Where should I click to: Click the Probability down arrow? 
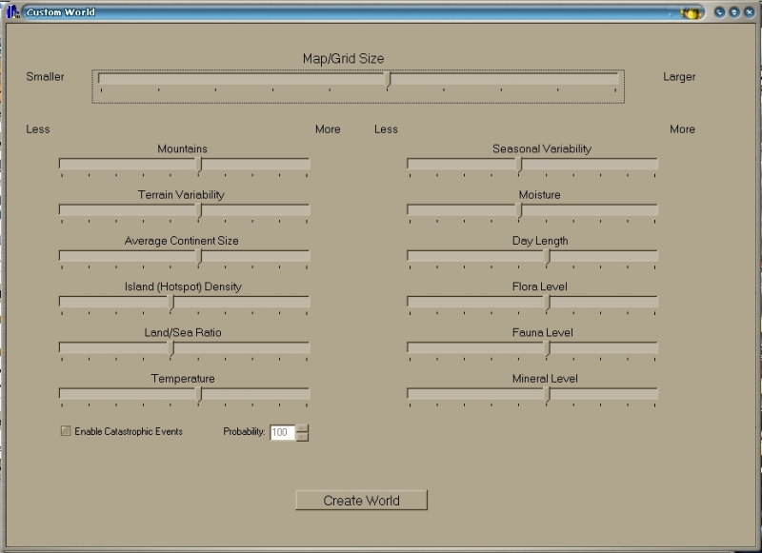303,437
